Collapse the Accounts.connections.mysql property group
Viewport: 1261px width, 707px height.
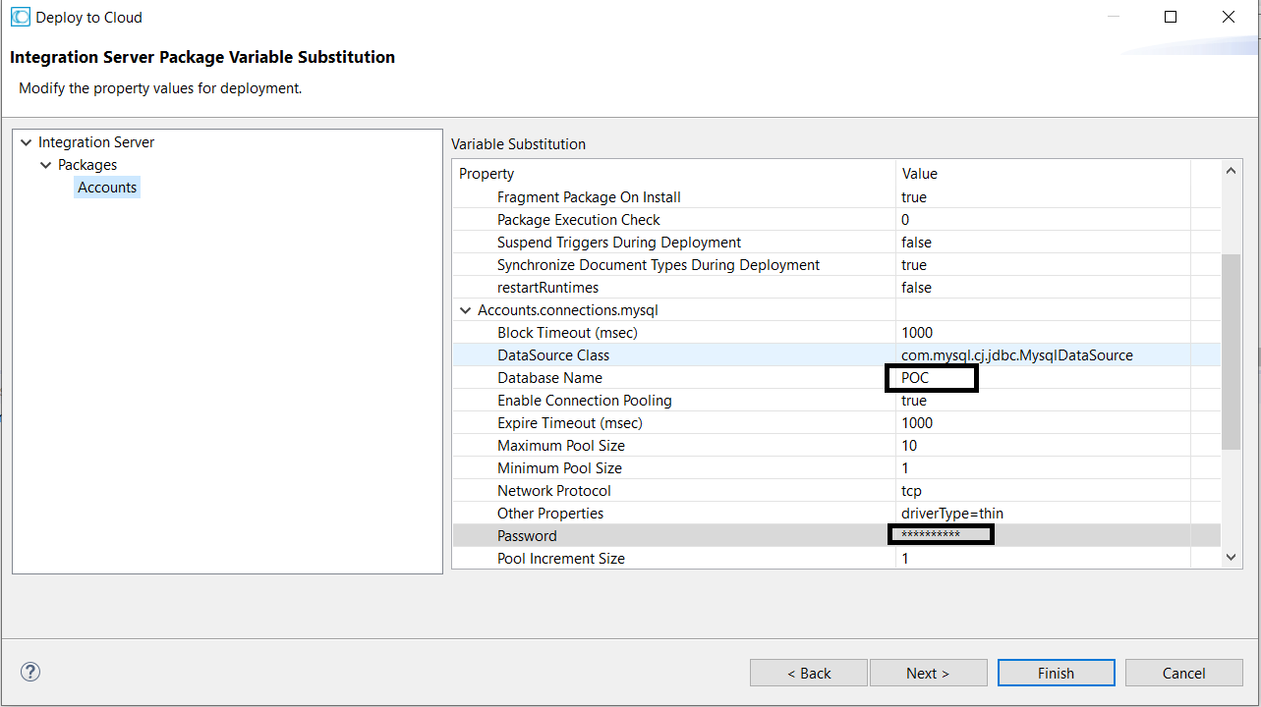tap(466, 310)
